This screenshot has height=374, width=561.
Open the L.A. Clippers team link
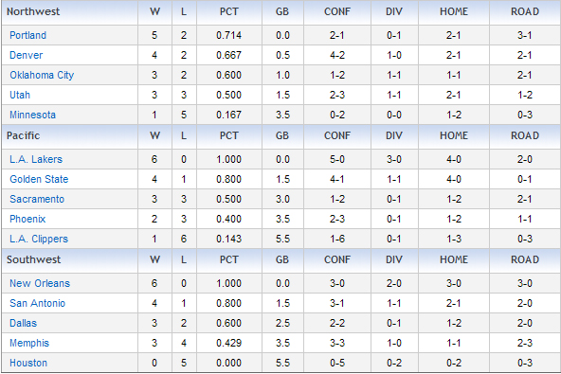point(39,239)
